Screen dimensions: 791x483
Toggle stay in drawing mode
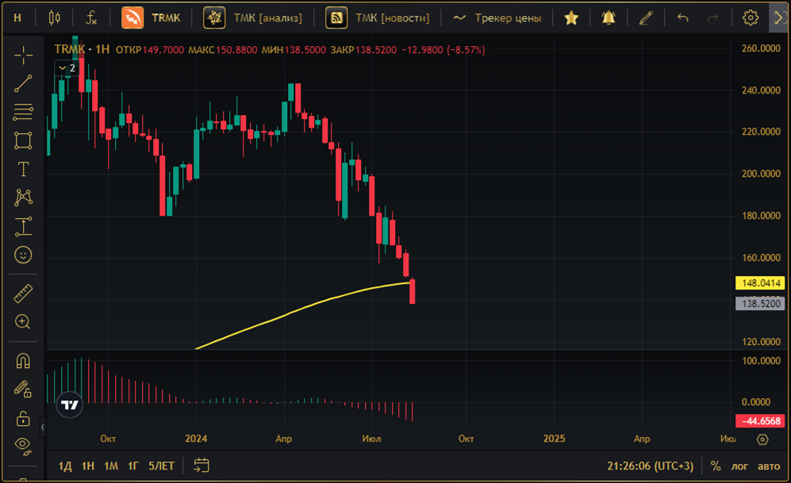[x=23, y=389]
